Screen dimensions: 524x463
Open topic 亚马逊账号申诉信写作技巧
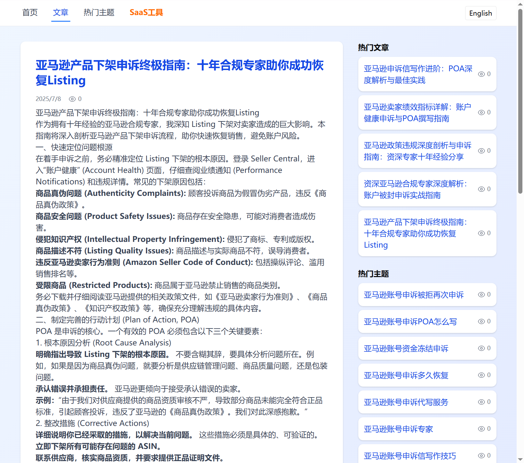click(410, 456)
